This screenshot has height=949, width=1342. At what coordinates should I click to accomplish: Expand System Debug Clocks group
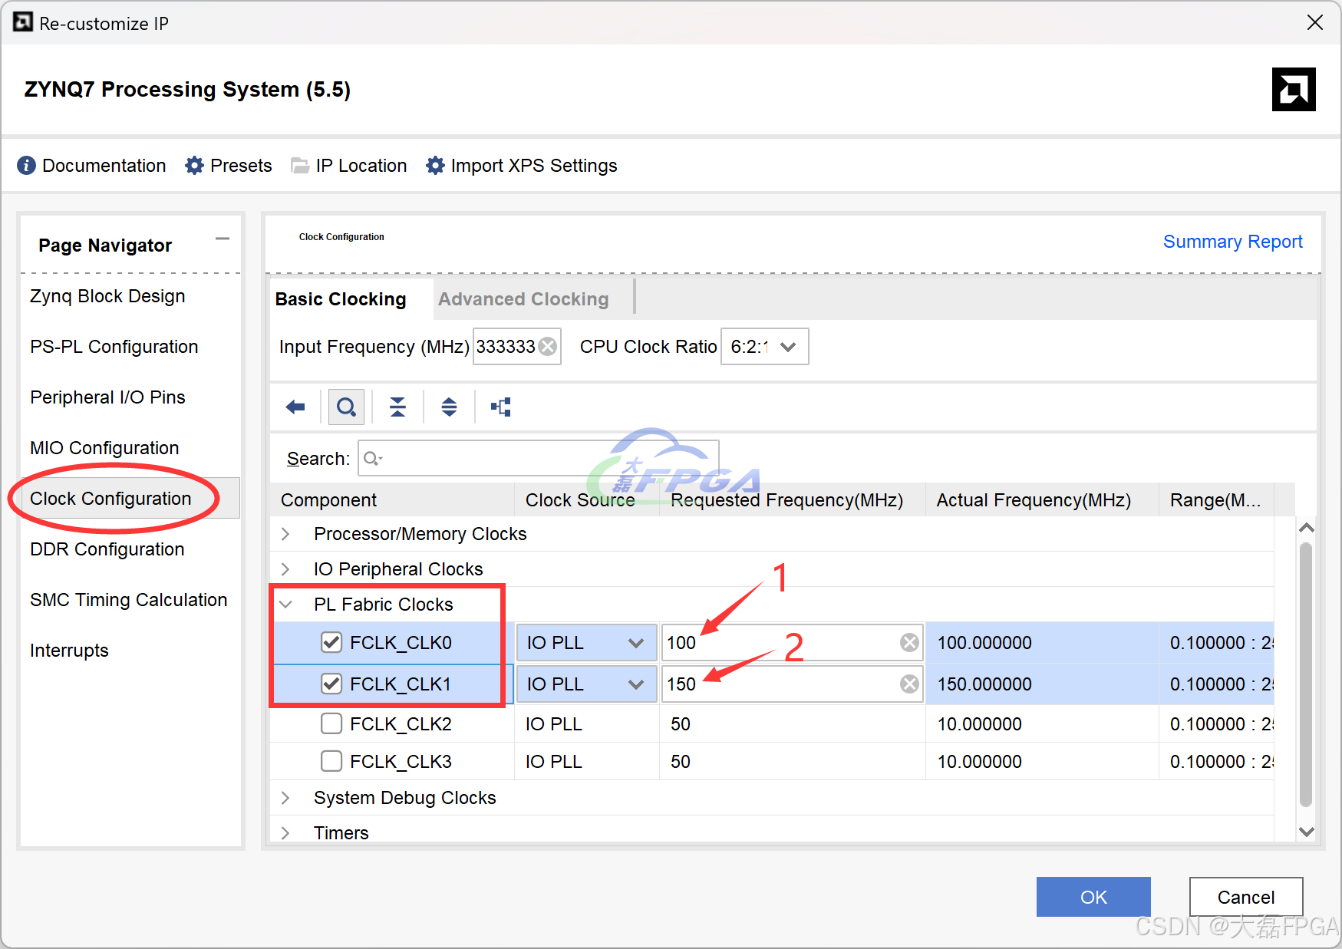(285, 798)
